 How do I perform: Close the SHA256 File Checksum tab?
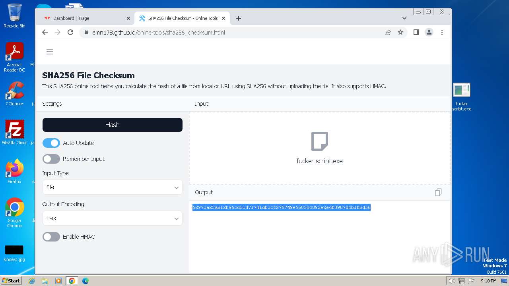pos(223,18)
